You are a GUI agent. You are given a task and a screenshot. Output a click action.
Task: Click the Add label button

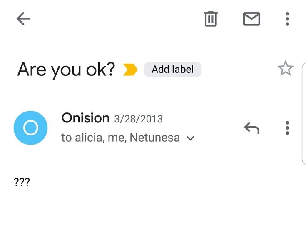(x=172, y=70)
